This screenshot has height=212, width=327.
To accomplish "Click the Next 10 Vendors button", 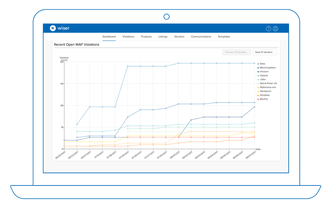I will click(265, 52).
